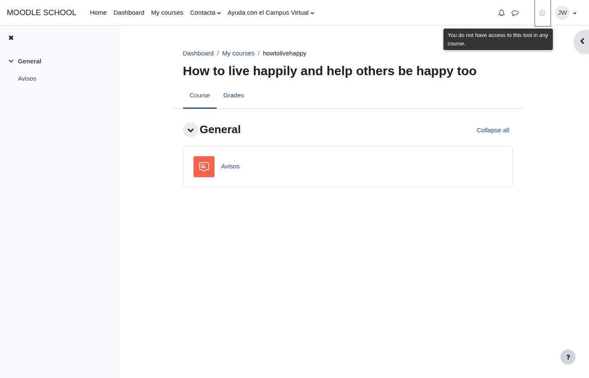Click howtolivehappy breadcrumb text
The width and height of the screenshot is (589, 378).
[x=284, y=53]
